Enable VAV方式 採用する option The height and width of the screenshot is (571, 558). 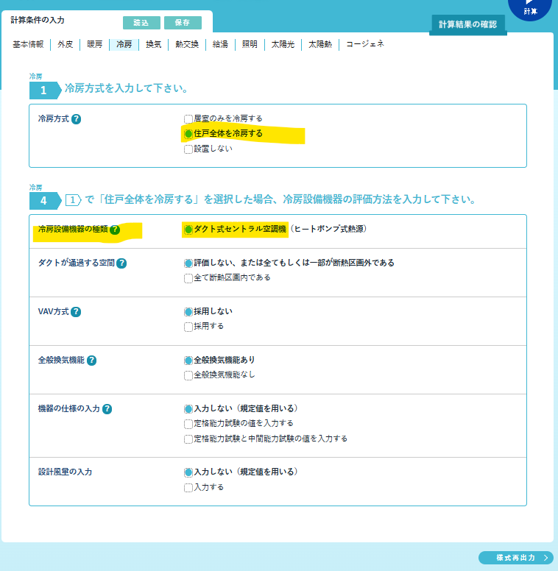(x=188, y=327)
